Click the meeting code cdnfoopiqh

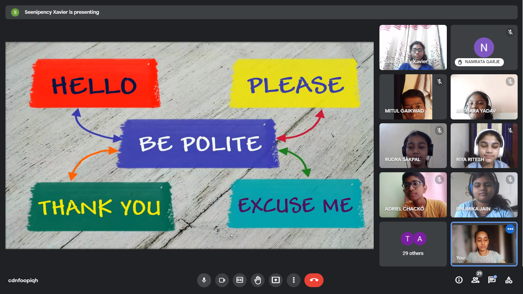[x=23, y=281]
